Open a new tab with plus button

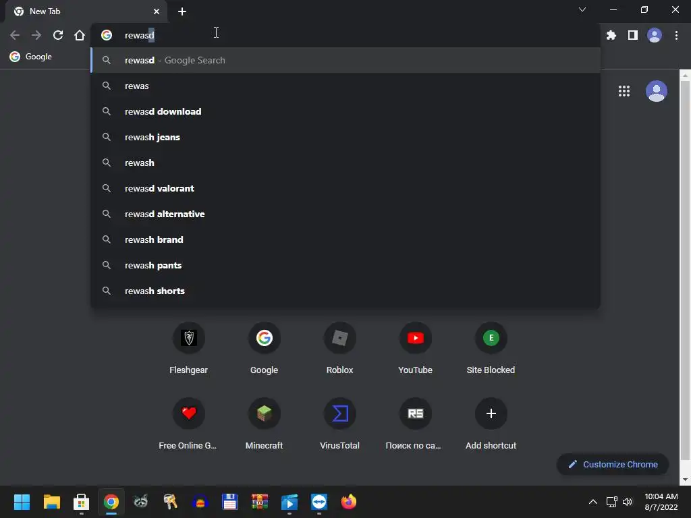click(x=182, y=11)
